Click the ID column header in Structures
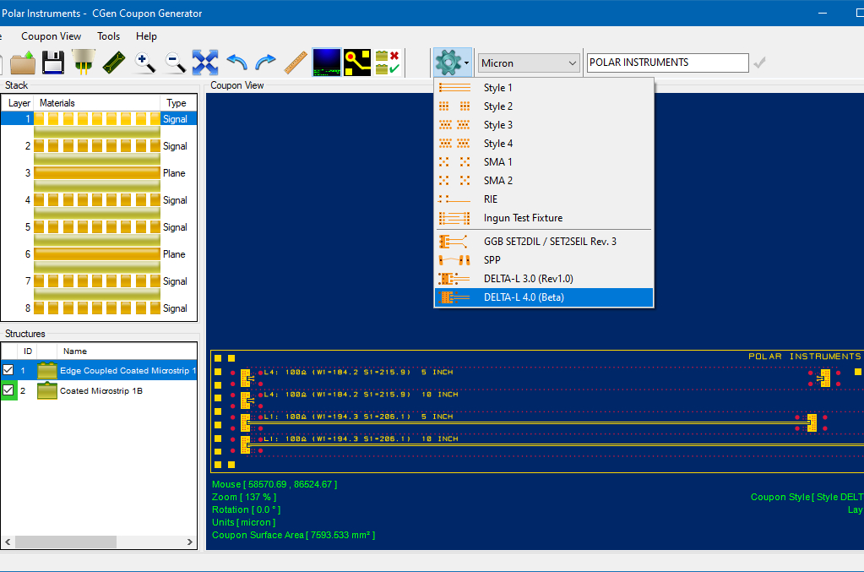 [28, 351]
